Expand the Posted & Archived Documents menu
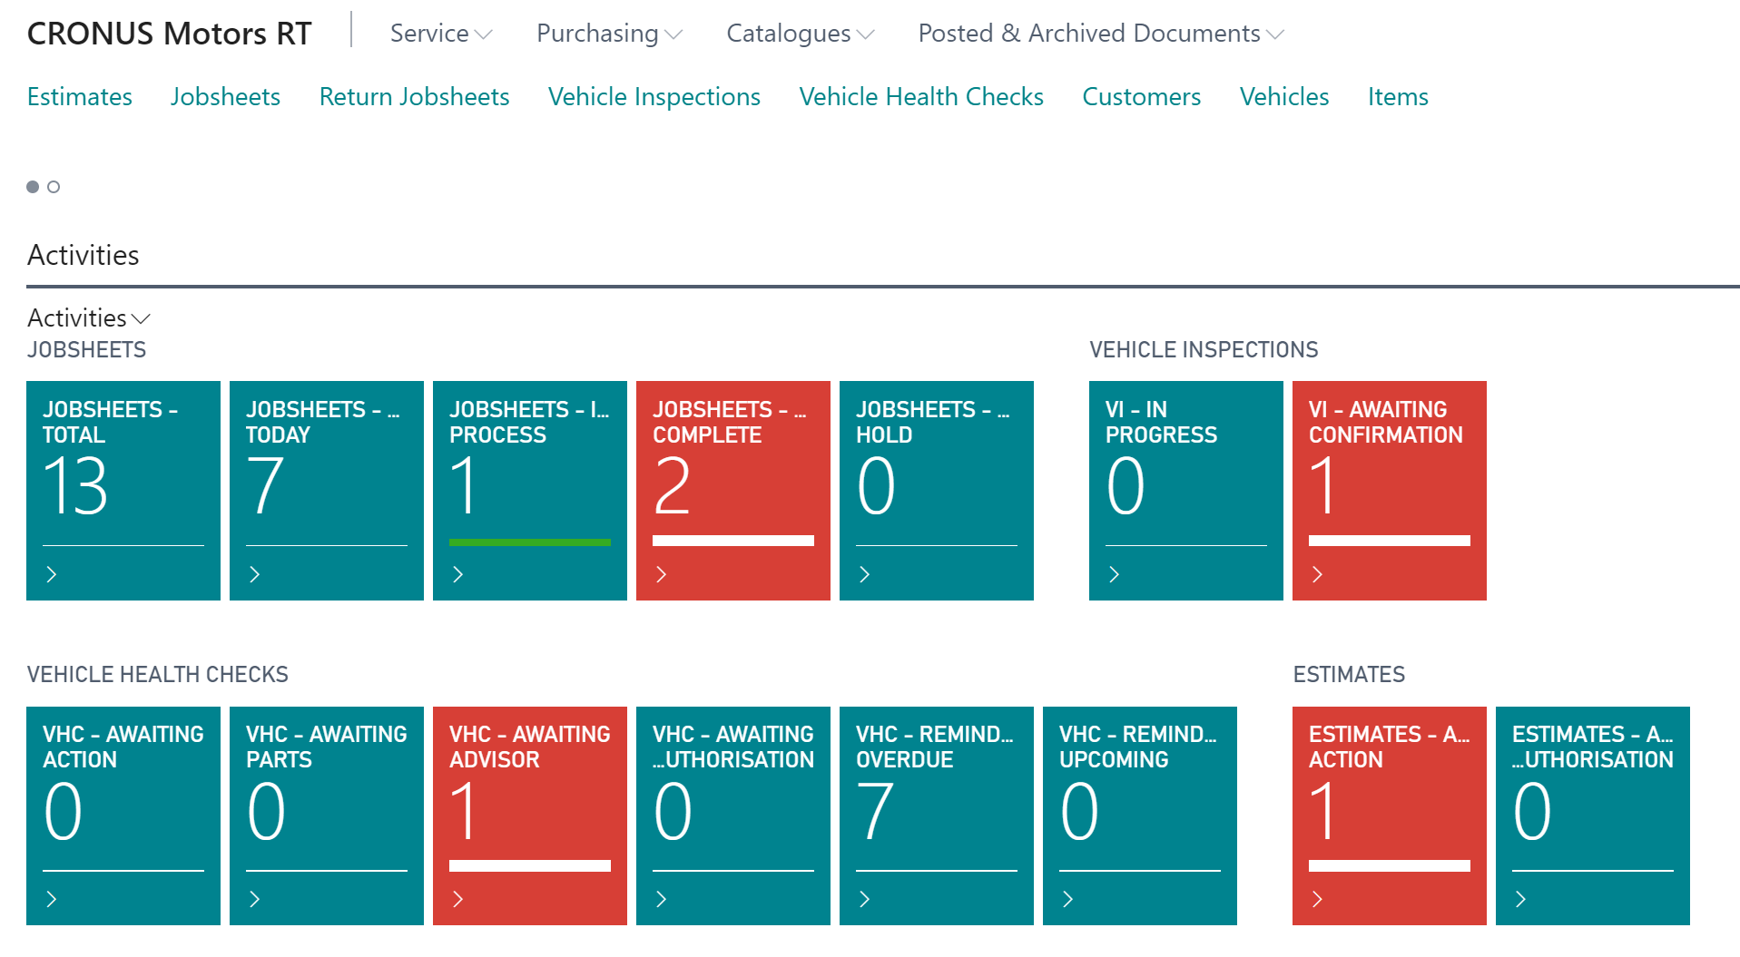 pos(1098,34)
